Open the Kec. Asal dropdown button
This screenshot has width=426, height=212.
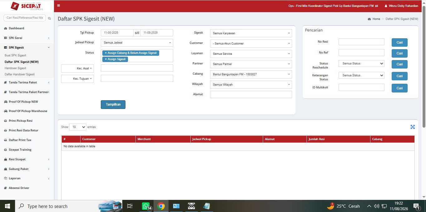(77, 68)
